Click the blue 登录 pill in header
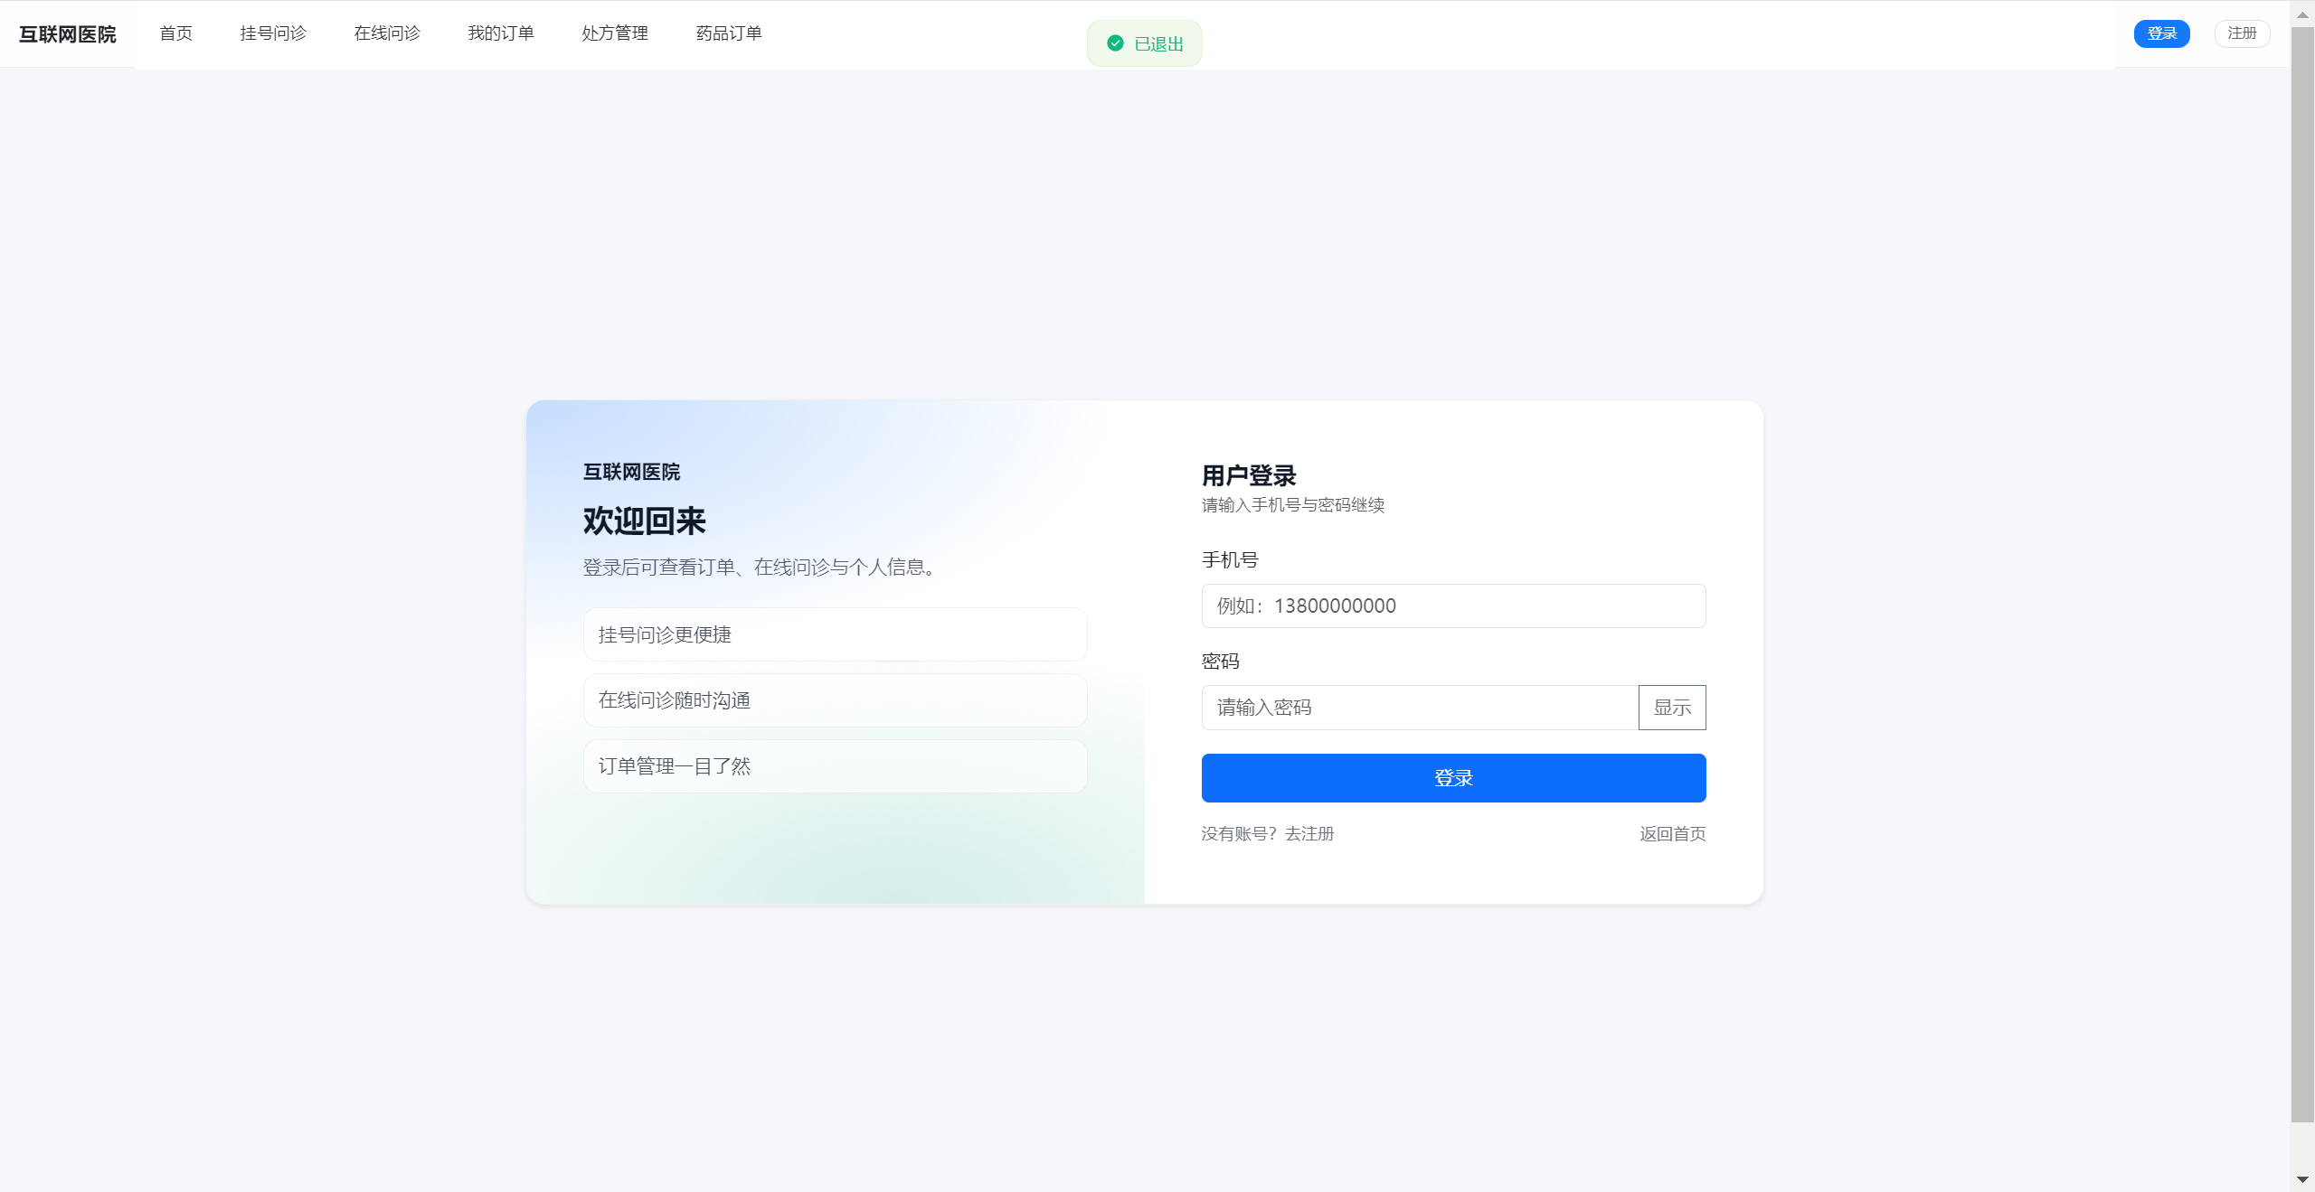Screen dimensions: 2315x1192 click(x=2161, y=33)
